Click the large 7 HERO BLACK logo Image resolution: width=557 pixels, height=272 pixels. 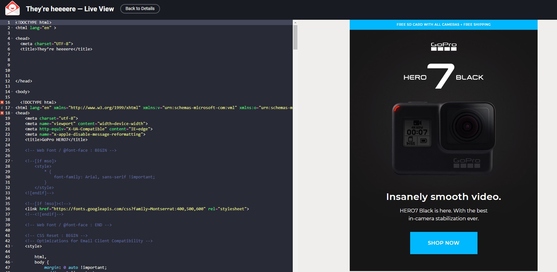tap(443, 76)
